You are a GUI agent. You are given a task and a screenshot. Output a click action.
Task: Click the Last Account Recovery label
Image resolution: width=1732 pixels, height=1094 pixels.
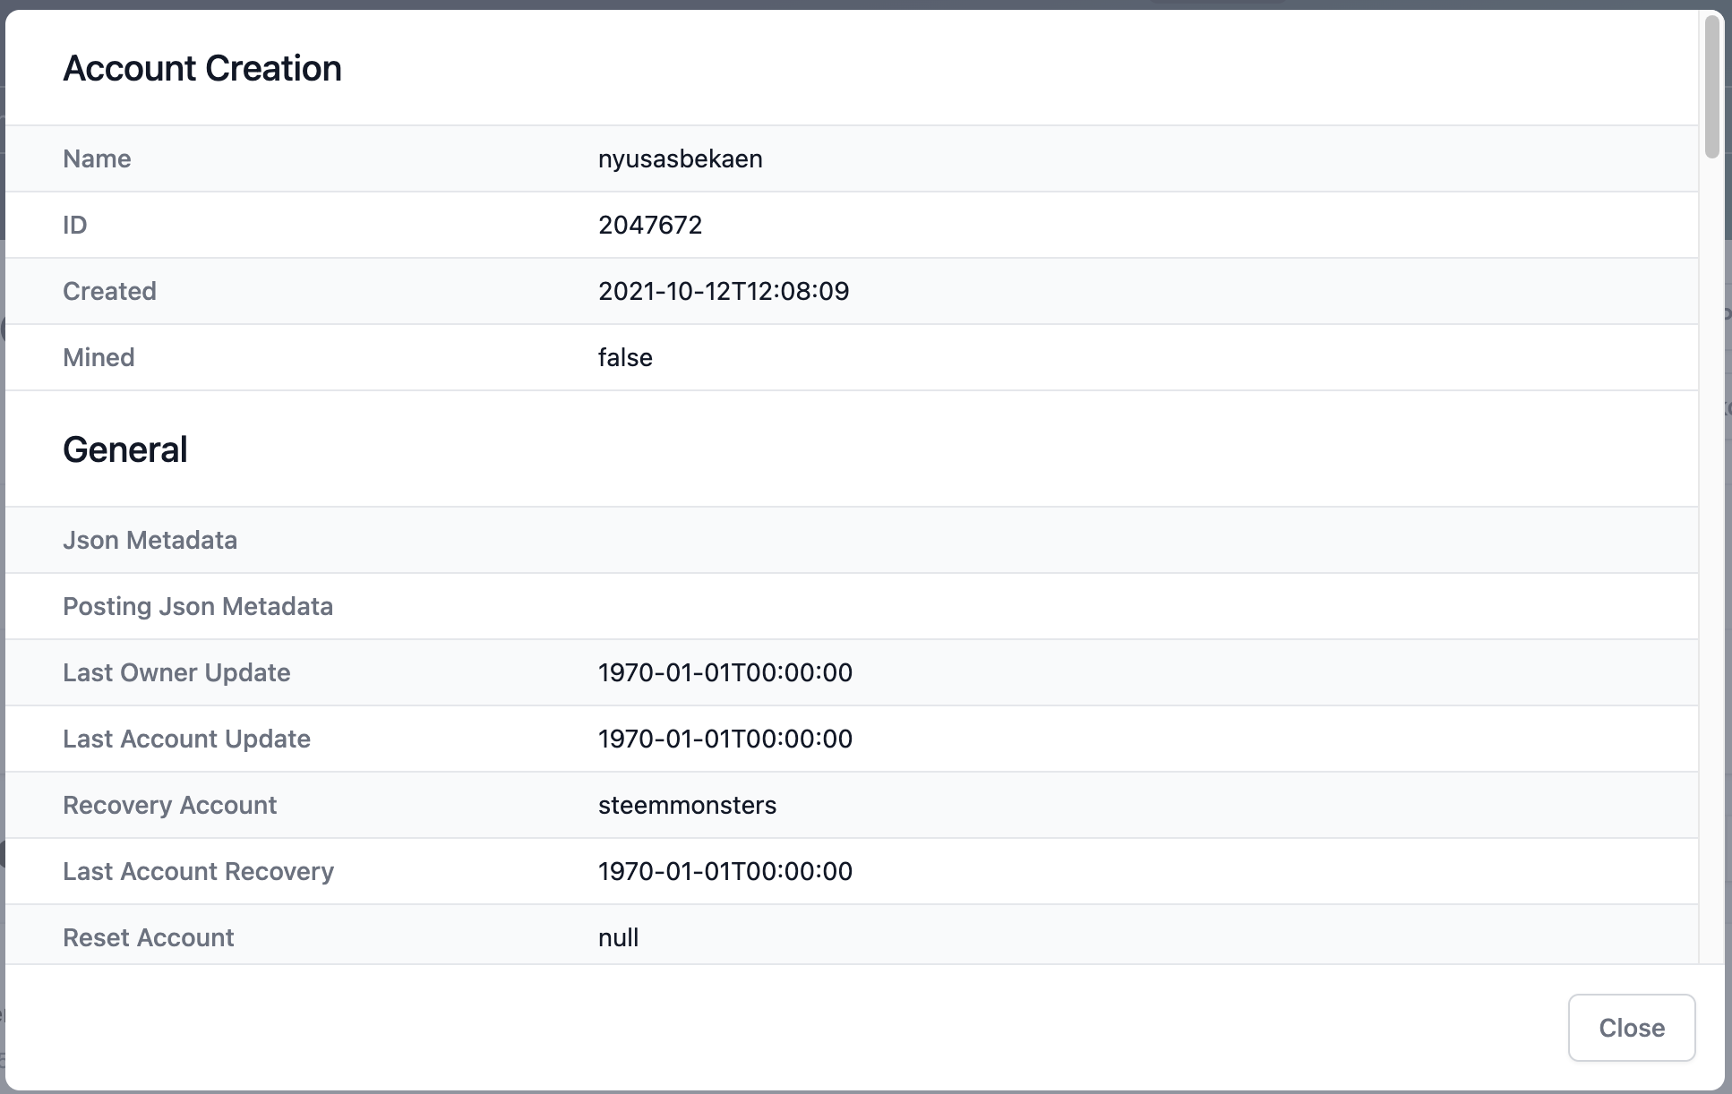(198, 871)
